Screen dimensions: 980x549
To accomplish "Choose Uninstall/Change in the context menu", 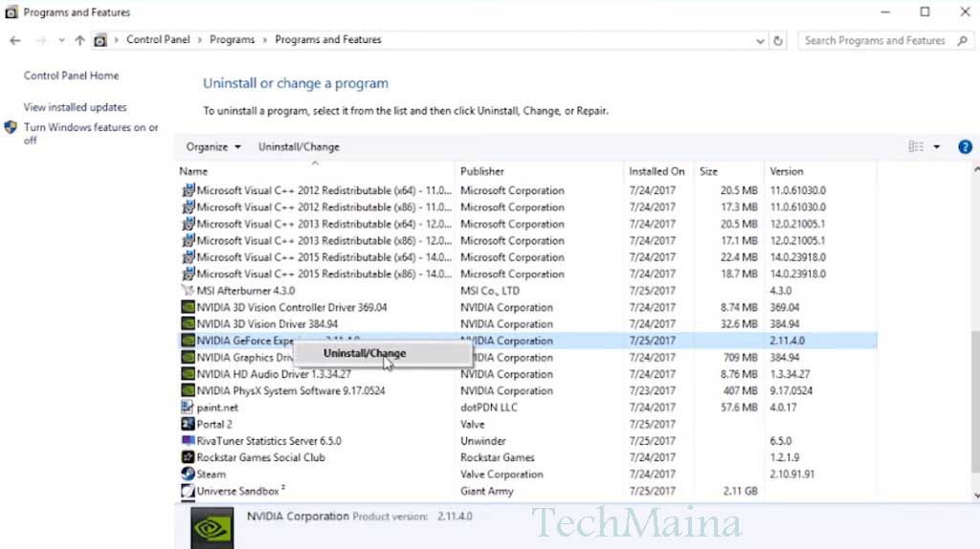I will pos(383,354).
